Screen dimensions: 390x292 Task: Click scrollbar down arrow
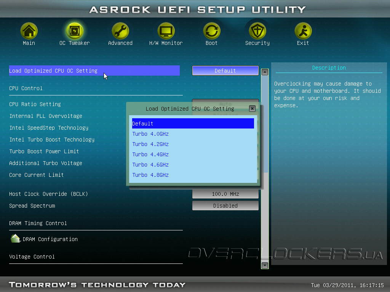coord(265,265)
